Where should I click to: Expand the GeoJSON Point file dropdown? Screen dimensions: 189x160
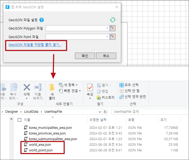107,37
